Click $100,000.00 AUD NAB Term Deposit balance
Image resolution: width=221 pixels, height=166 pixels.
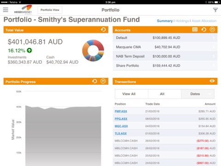166,56
